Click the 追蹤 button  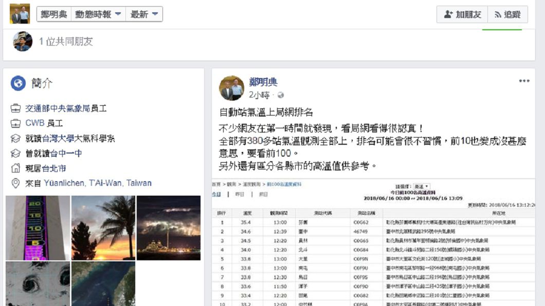tap(508, 14)
